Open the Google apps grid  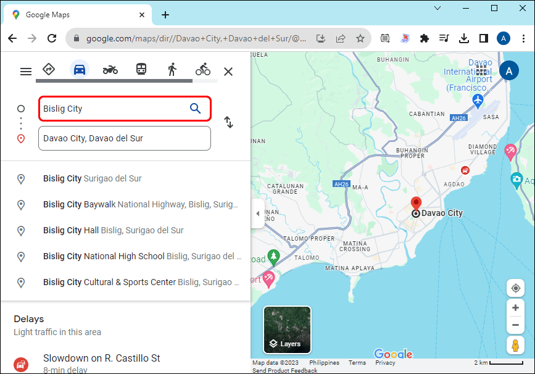[481, 70]
